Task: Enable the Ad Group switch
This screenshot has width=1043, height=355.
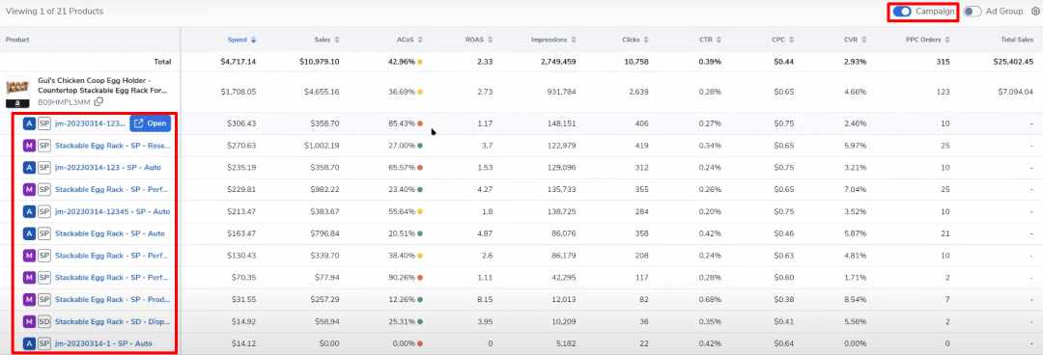Action: coord(973,12)
